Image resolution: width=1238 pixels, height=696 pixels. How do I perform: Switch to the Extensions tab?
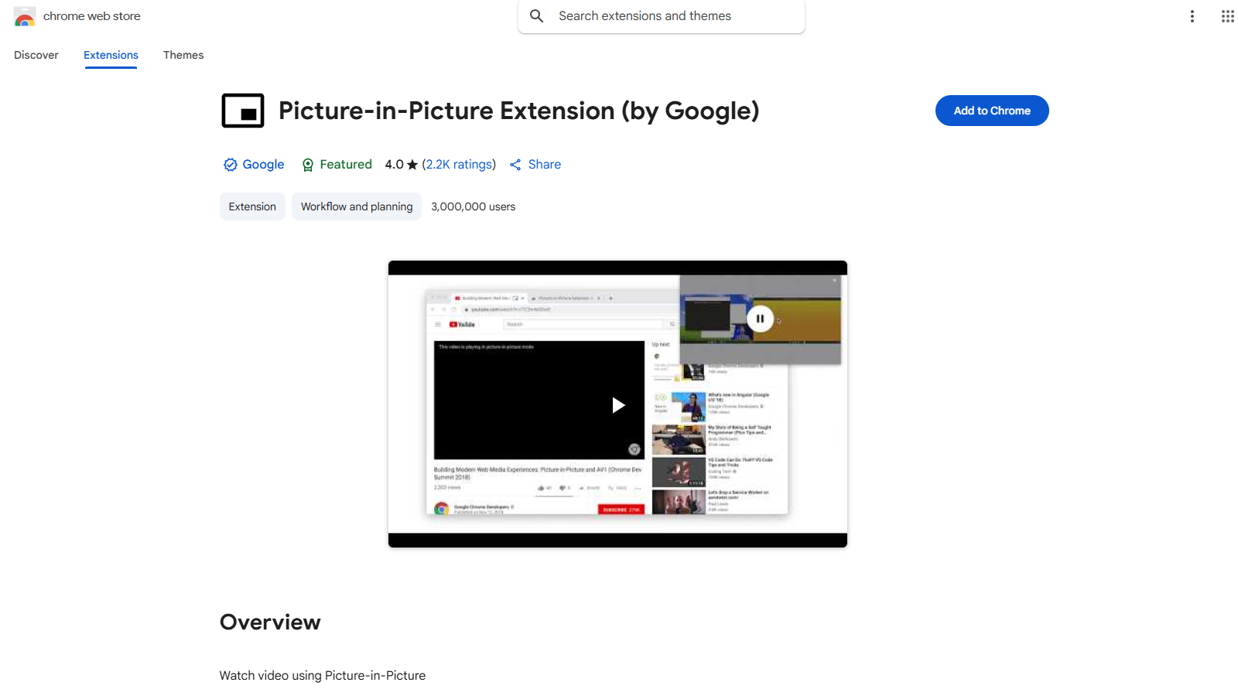tap(111, 55)
